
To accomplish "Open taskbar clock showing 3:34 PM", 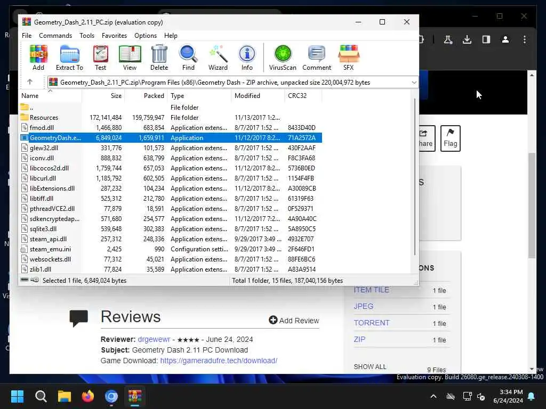I will [x=508, y=396].
